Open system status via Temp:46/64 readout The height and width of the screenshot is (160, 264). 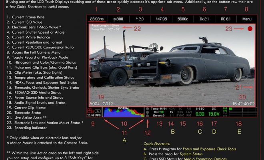159,109
